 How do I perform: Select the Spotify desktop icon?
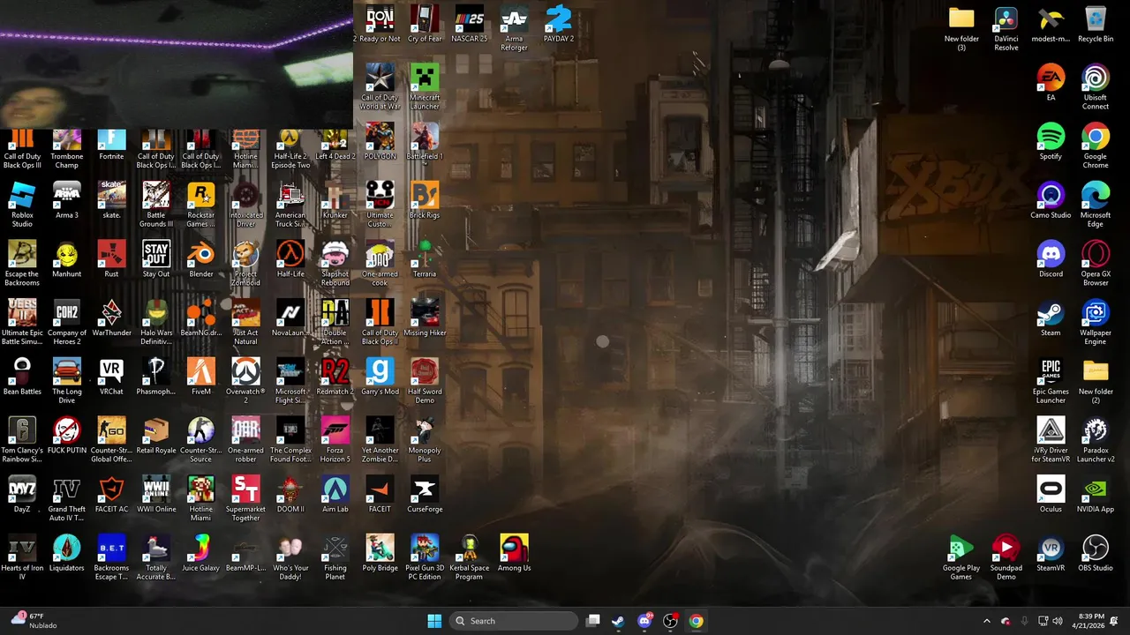(x=1051, y=142)
